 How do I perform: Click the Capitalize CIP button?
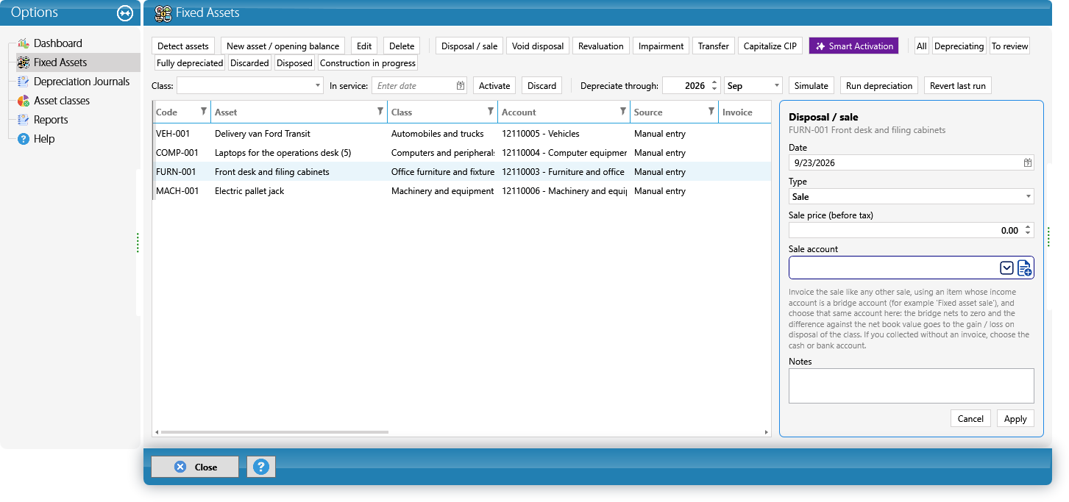[770, 46]
